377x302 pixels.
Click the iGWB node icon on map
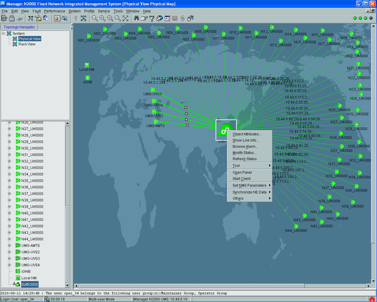click(x=87, y=78)
